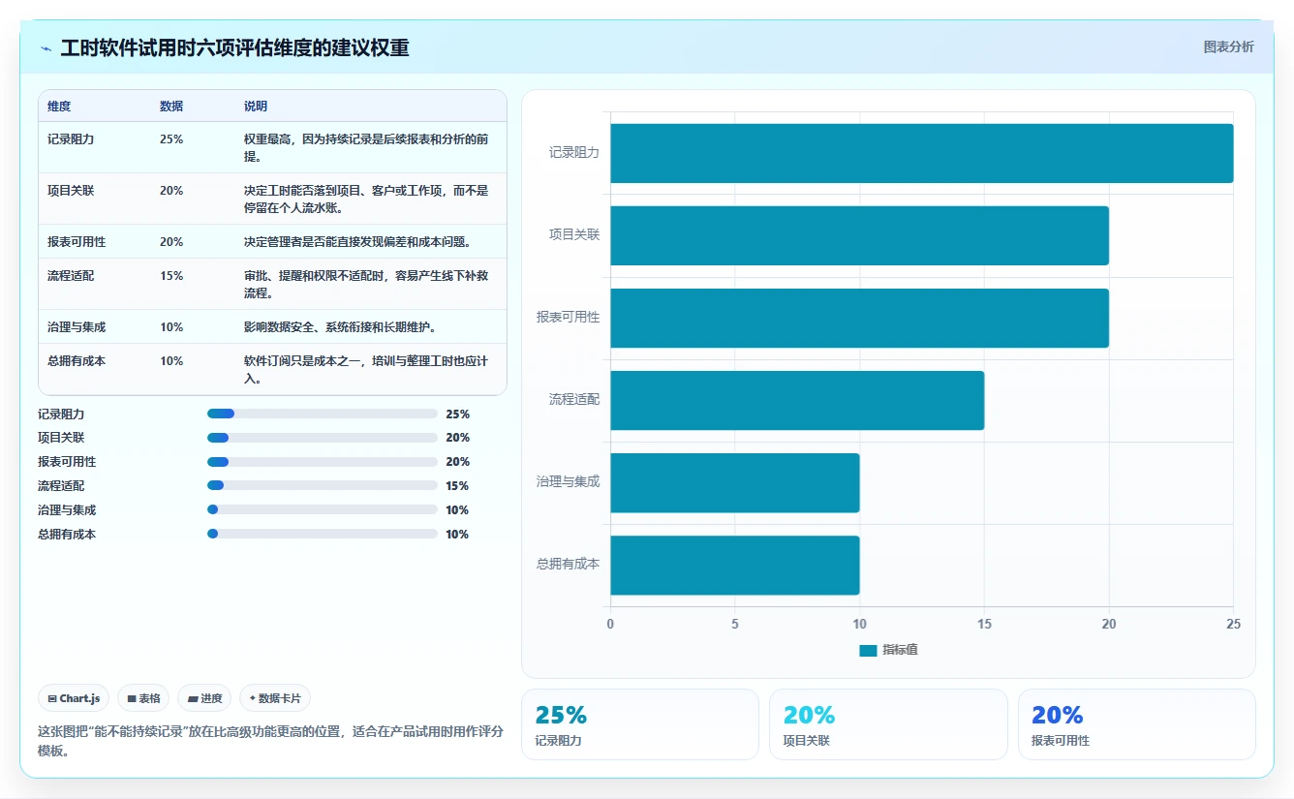Click the 图表分析 label in header
Image resolution: width=1294 pixels, height=799 pixels.
[1228, 46]
